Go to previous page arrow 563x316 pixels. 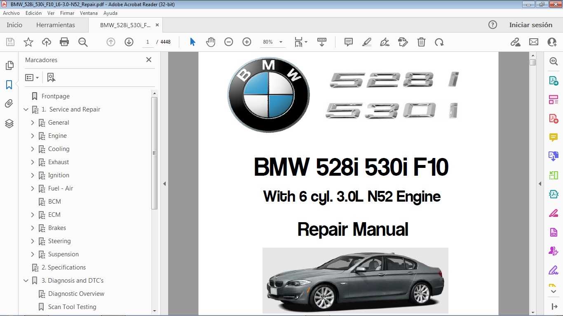(111, 42)
